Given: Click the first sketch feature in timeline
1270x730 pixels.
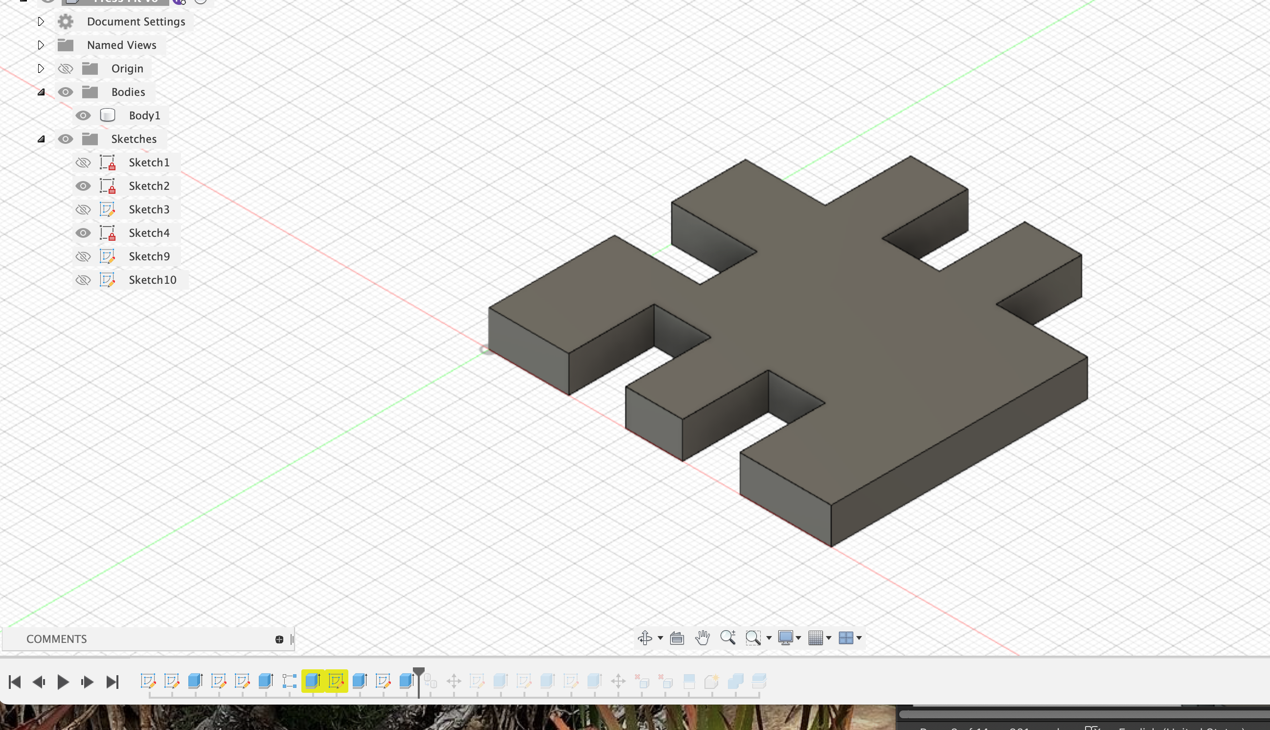Looking at the screenshot, I should (x=148, y=682).
